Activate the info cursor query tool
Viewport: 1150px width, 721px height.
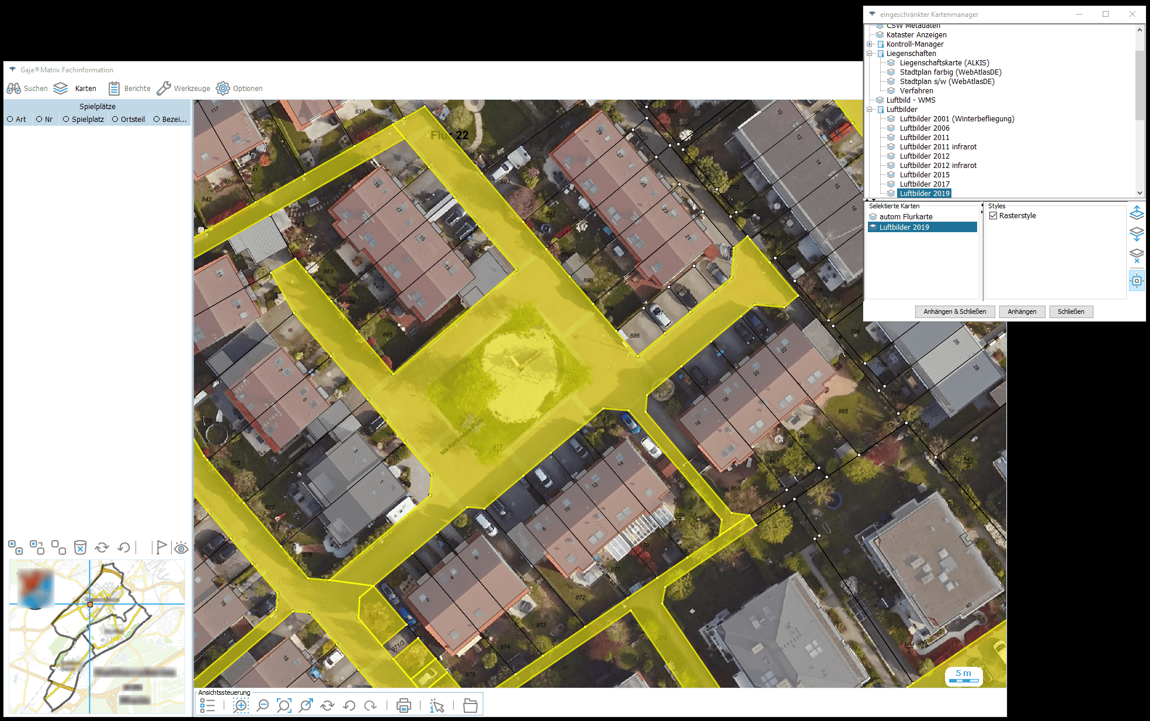click(x=437, y=706)
